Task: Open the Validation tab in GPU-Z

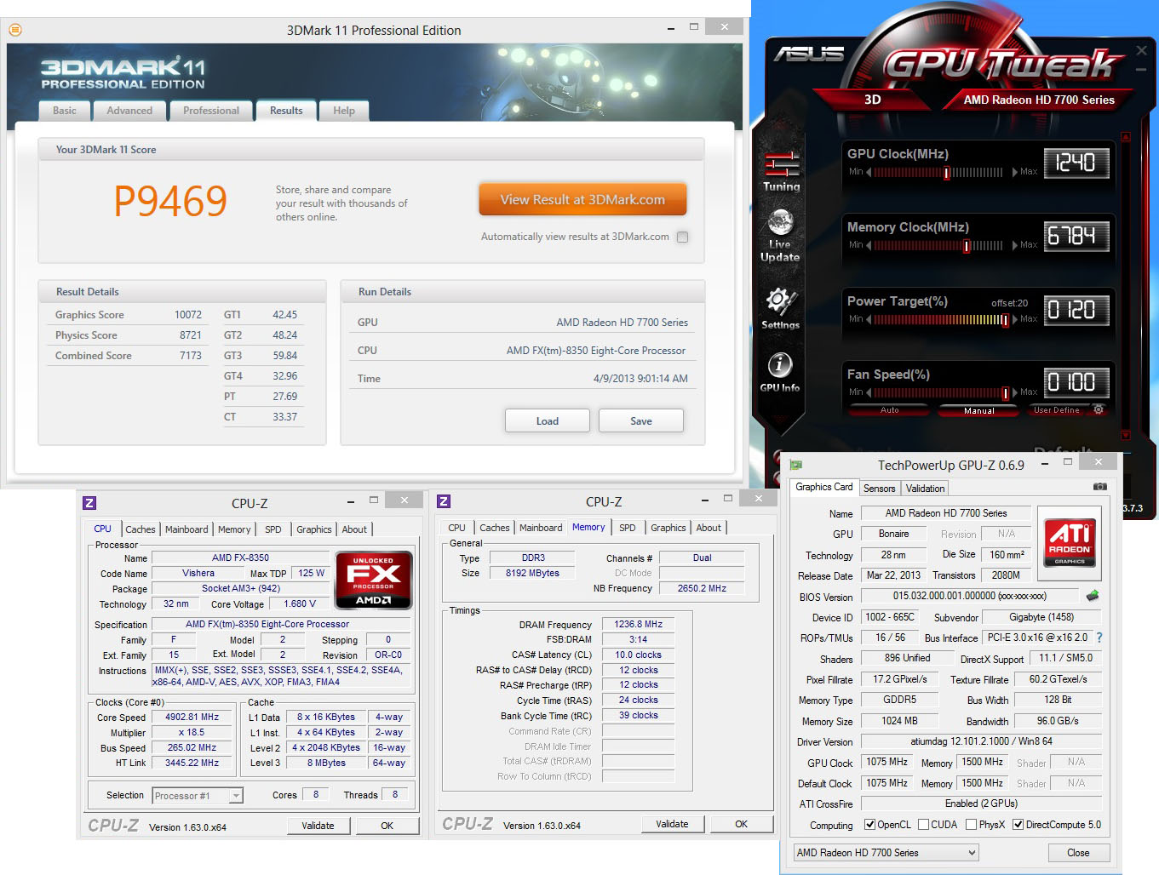Action: pos(925,489)
